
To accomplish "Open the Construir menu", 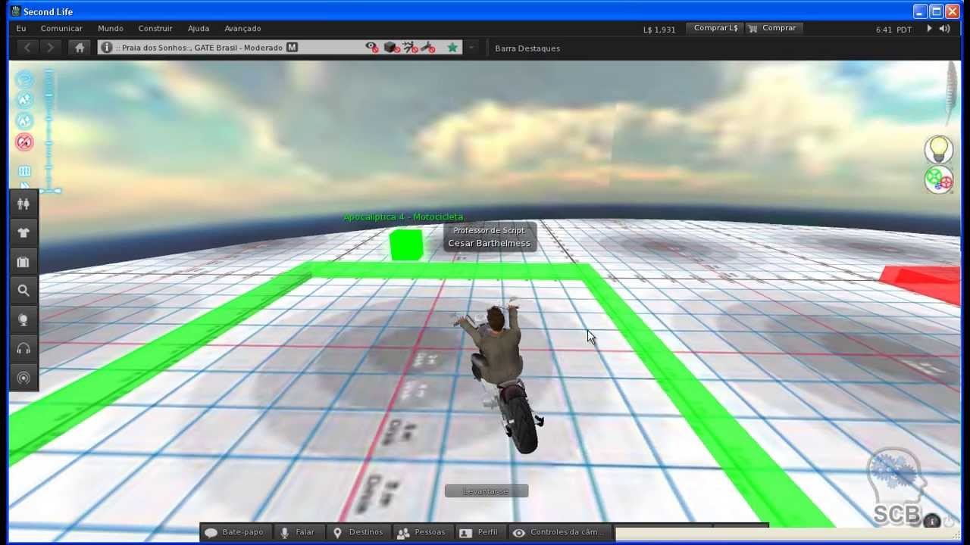I will click(x=155, y=28).
